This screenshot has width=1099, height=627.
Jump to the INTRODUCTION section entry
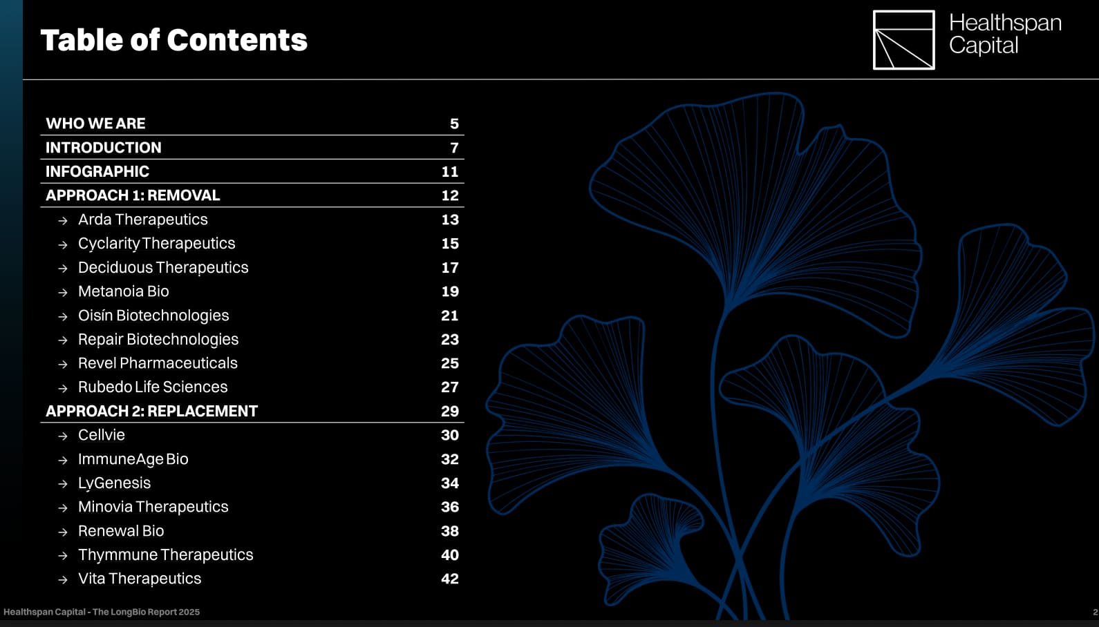pos(103,148)
